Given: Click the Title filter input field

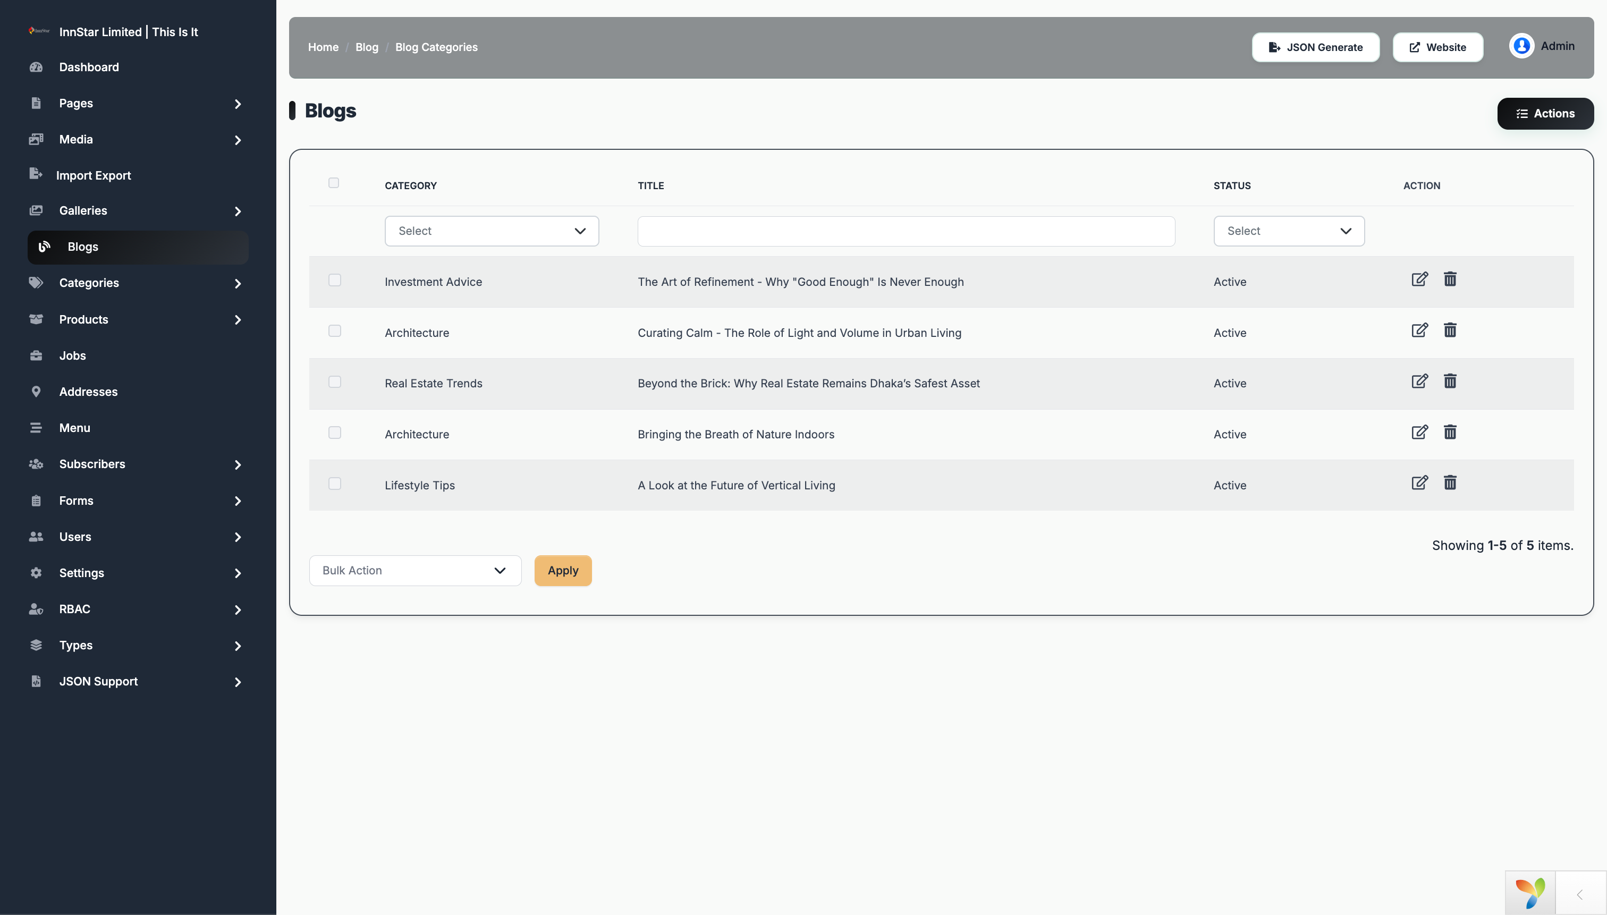Looking at the screenshot, I should pos(906,231).
